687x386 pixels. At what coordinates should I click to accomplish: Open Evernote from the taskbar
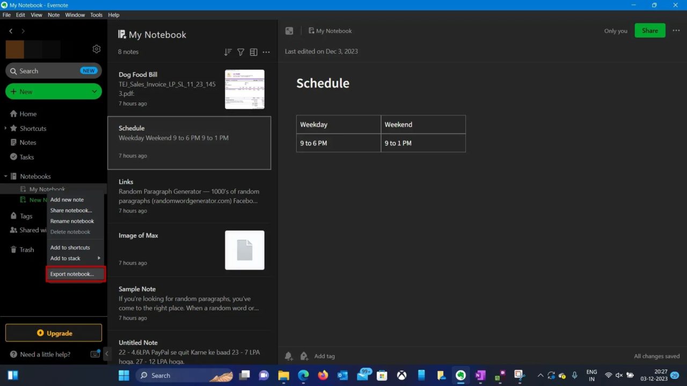pos(461,375)
